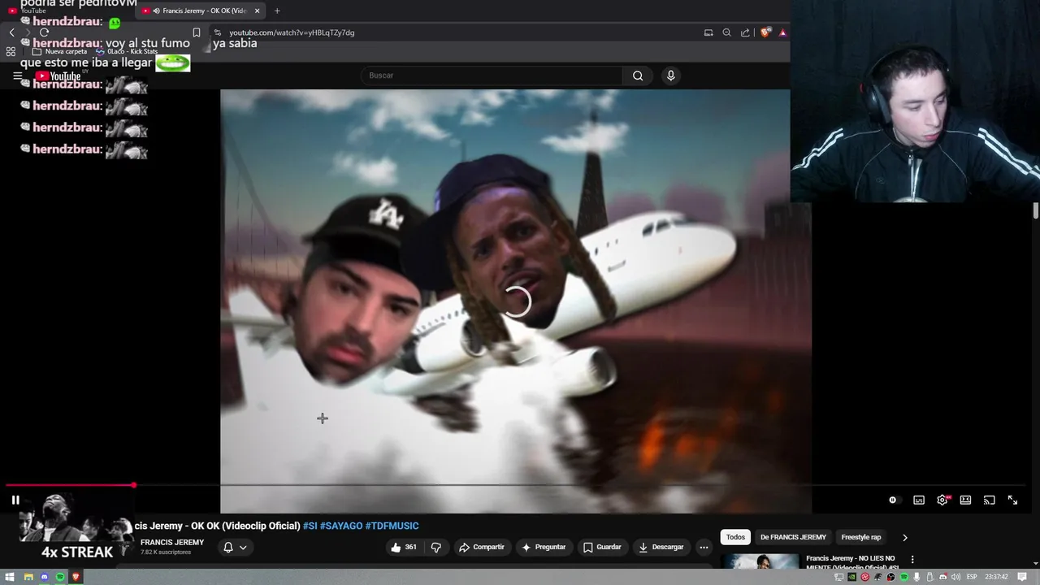Enter fullscreen video mode
The width and height of the screenshot is (1040, 585).
1012,500
